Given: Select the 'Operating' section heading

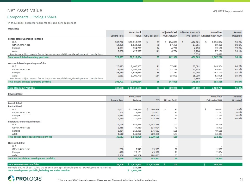Looking at the screenshot, I should (x=13, y=29).
